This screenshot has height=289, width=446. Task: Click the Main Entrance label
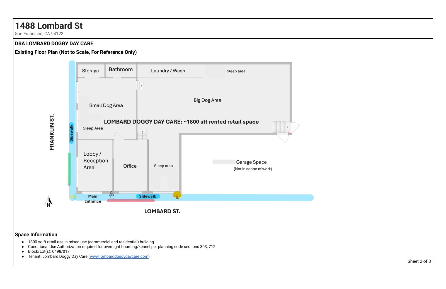pyautogui.click(x=93, y=199)
